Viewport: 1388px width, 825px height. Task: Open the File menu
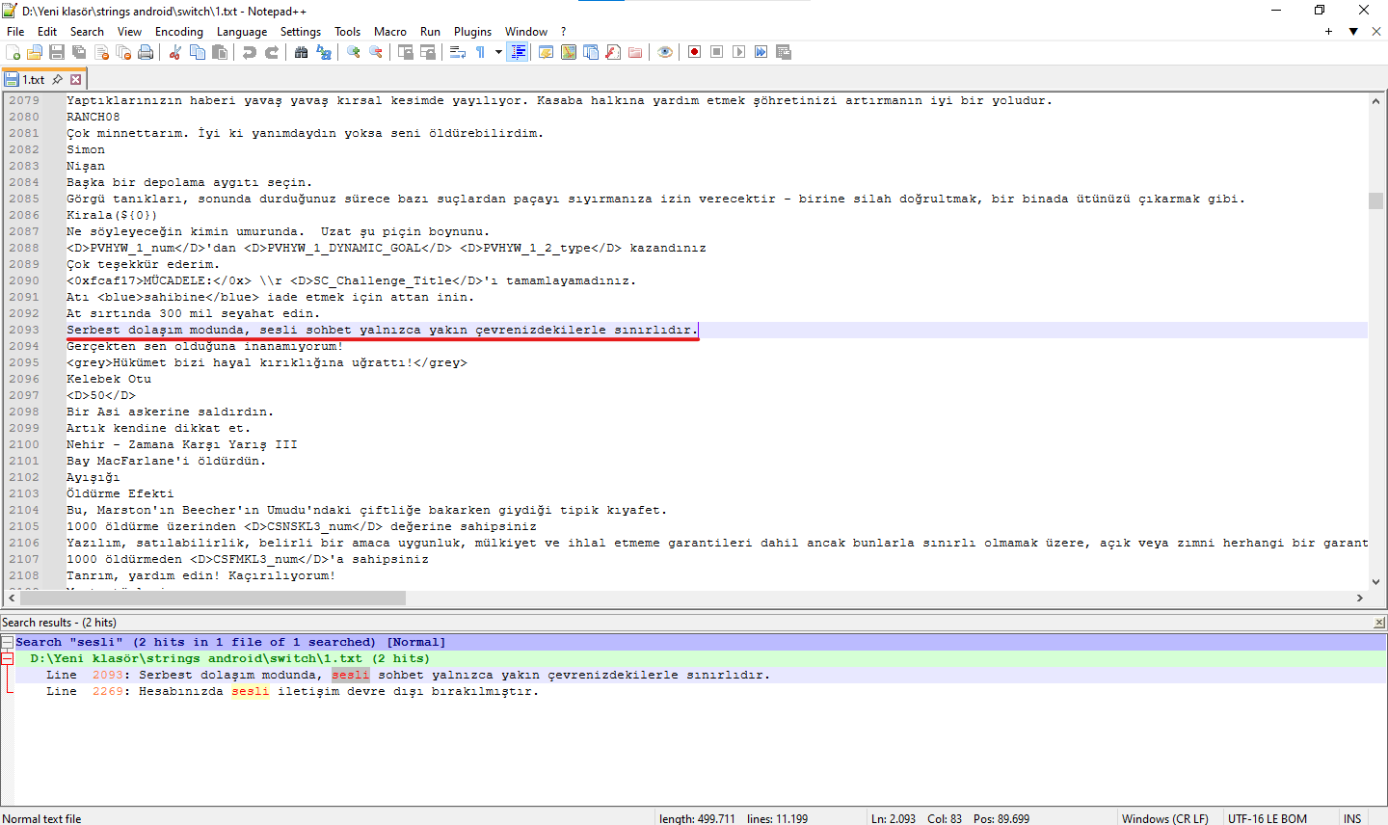[x=15, y=32]
